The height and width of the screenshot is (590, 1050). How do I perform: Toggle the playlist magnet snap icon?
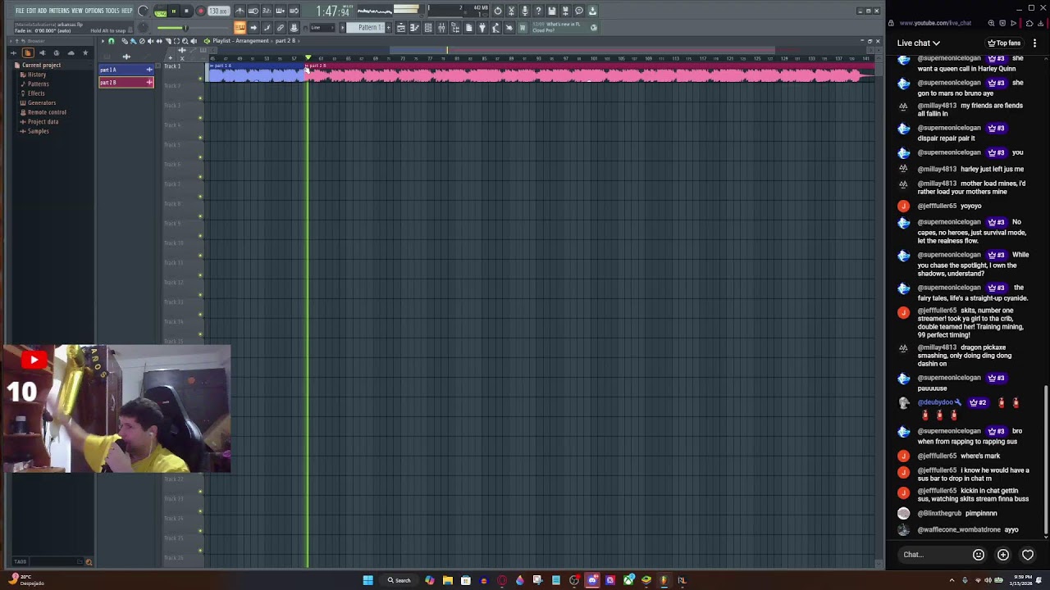(111, 41)
